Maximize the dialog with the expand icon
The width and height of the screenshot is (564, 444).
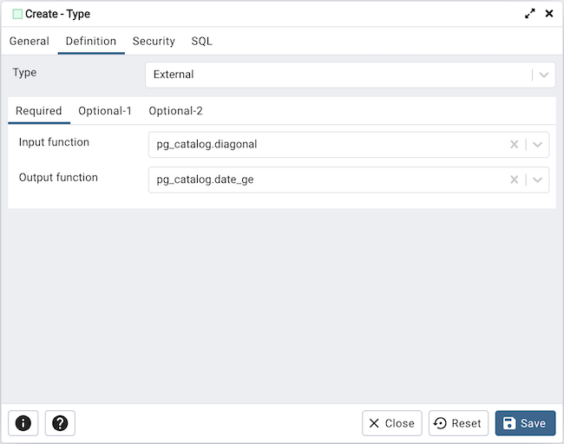530,14
